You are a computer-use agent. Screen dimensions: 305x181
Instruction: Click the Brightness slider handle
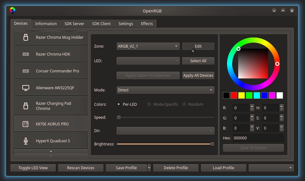[x=212, y=144]
